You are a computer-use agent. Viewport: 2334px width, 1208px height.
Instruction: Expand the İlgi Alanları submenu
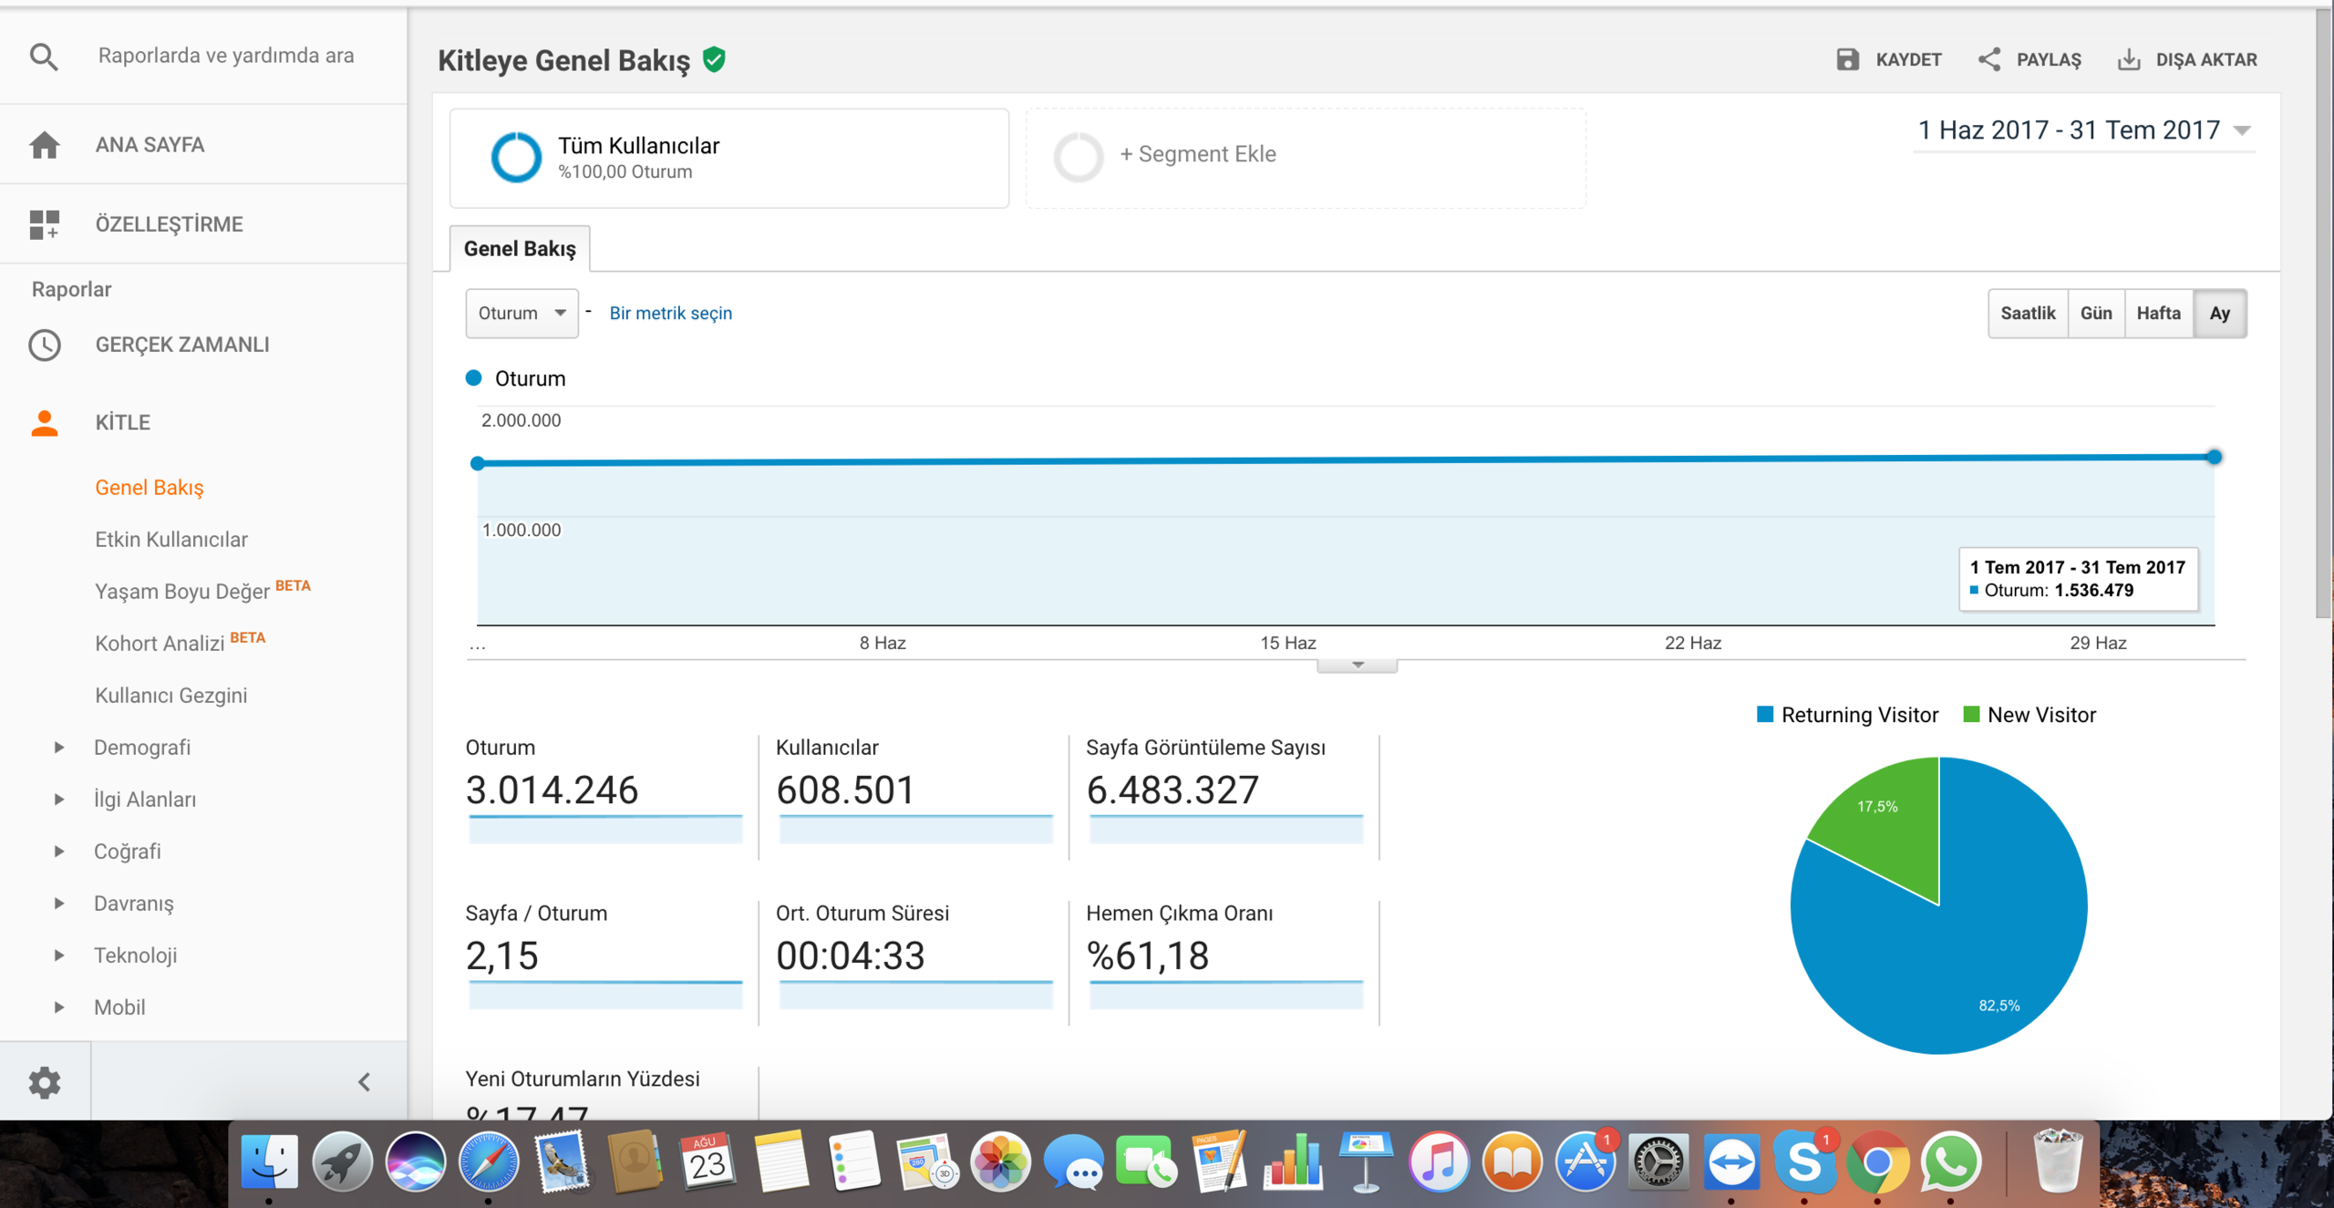59,800
